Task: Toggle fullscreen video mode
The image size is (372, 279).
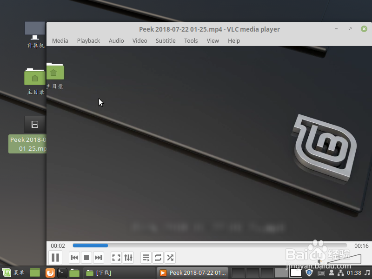Action: click(x=116, y=258)
